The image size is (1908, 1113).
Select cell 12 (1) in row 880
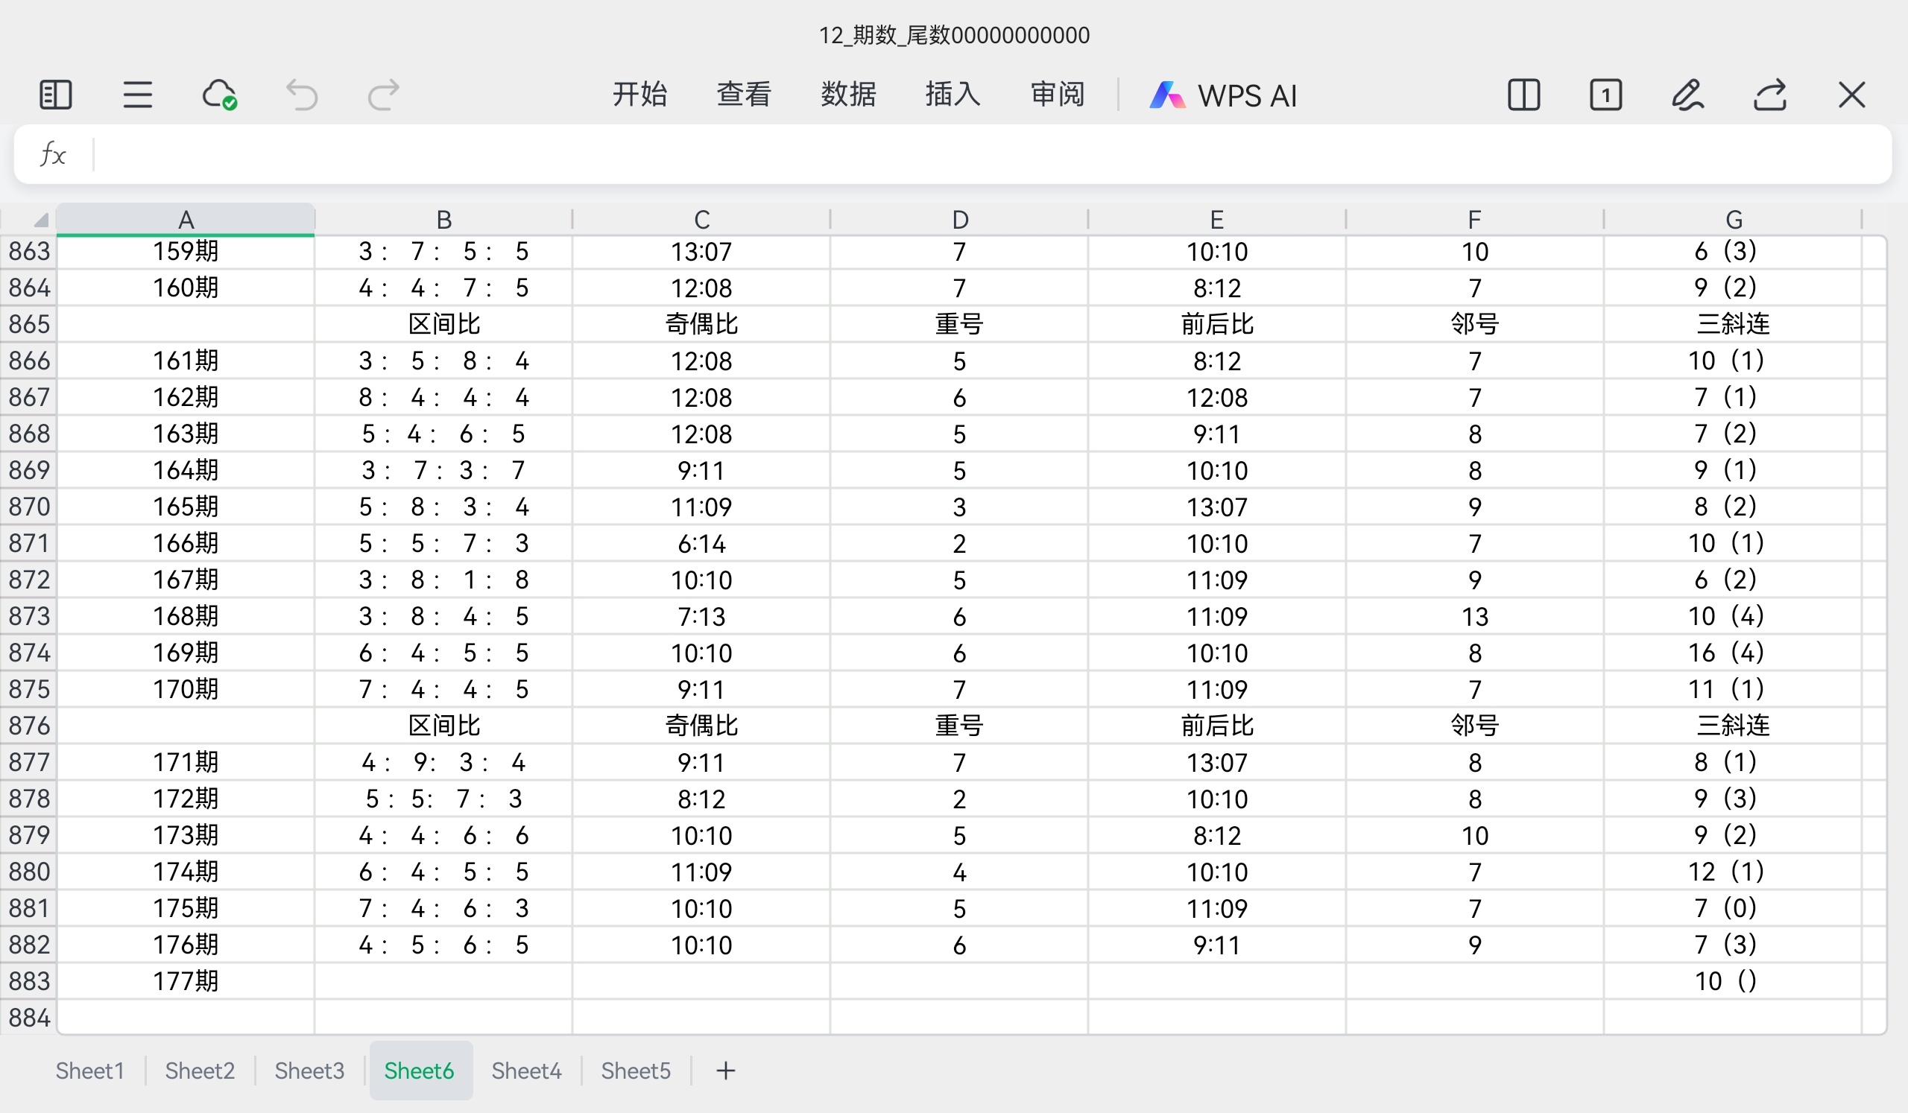pos(1733,872)
